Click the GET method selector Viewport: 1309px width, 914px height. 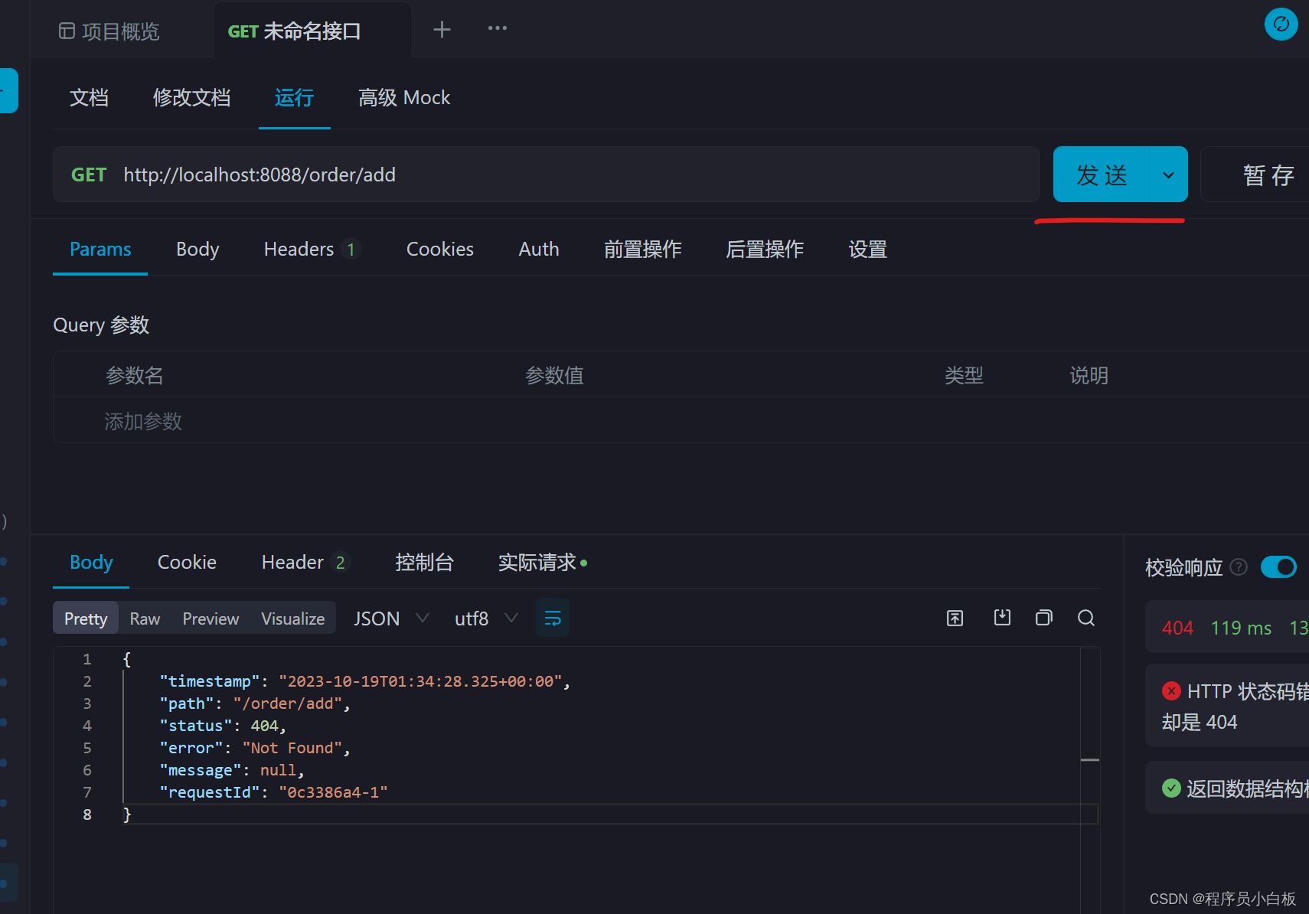pos(89,175)
